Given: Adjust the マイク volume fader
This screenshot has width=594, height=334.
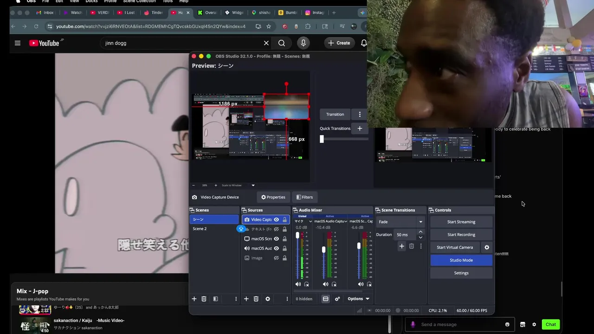Looking at the screenshot, I should tap(297, 235).
